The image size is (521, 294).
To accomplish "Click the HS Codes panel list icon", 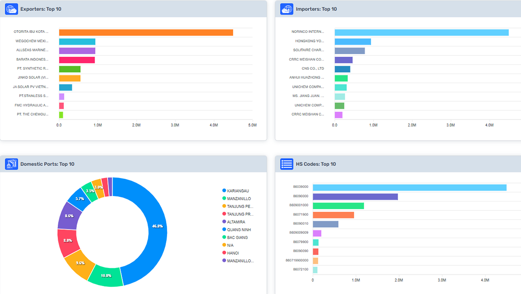I will click(x=287, y=164).
